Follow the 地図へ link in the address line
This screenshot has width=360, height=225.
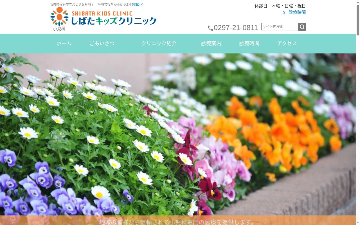tap(138, 4)
